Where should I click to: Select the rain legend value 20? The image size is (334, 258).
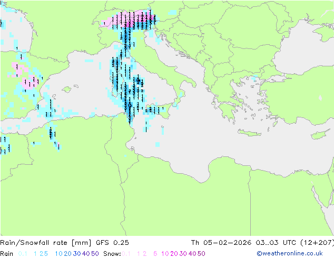pos(67,254)
